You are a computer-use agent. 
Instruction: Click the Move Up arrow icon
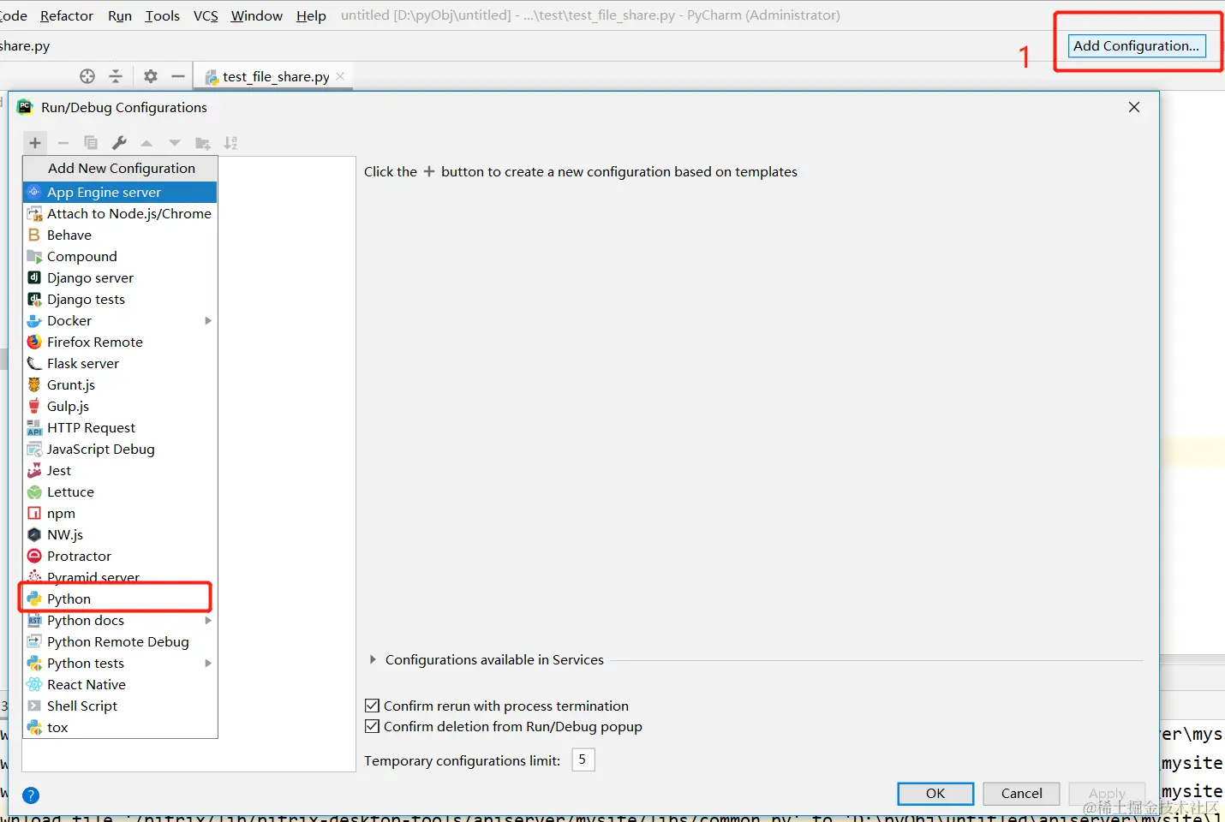click(x=146, y=143)
